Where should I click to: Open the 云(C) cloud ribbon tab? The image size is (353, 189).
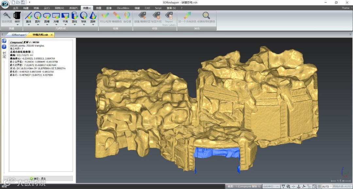pyautogui.click(x=47, y=8)
